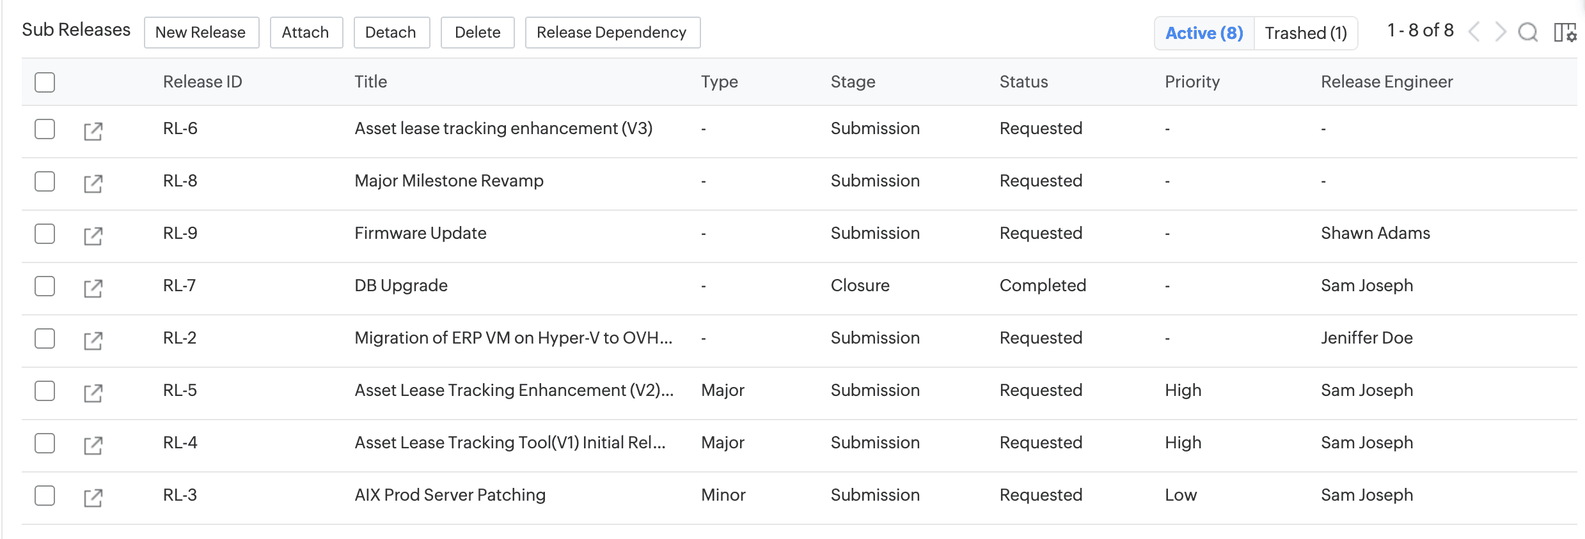Sort the list by the Title column
The height and width of the screenshot is (539, 1585).
tap(370, 82)
